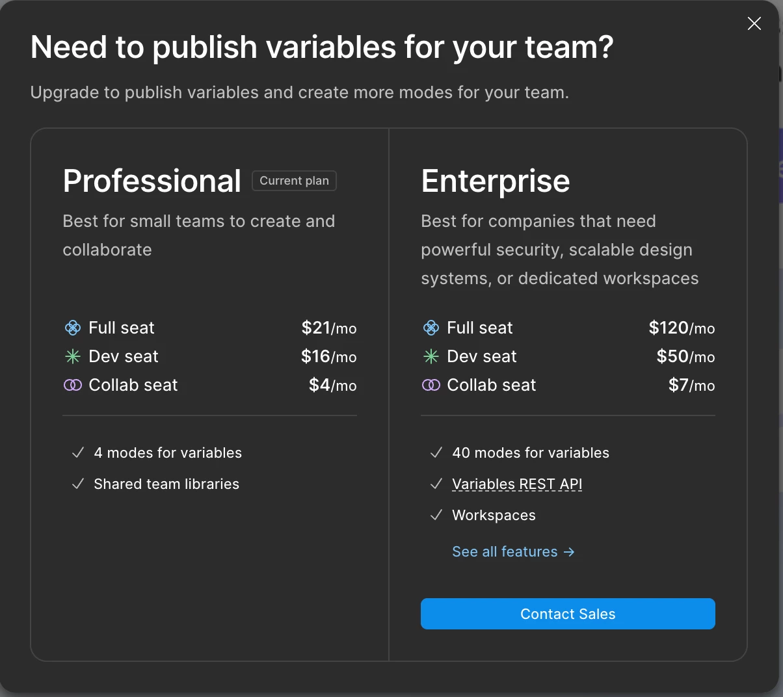783x697 pixels.
Task: Click the Variables REST API underlined text
Action: click(x=517, y=484)
